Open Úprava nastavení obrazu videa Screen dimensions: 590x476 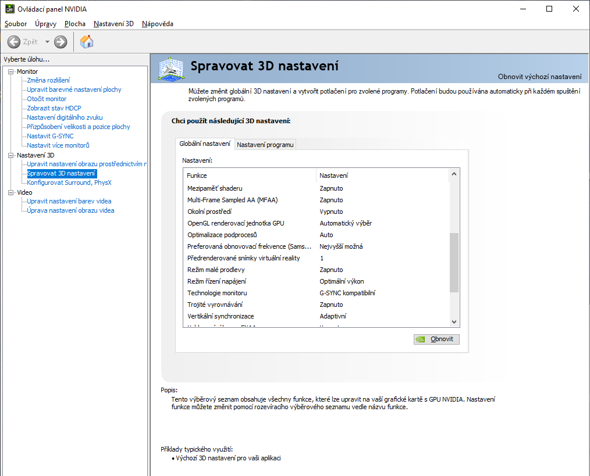[x=70, y=210]
